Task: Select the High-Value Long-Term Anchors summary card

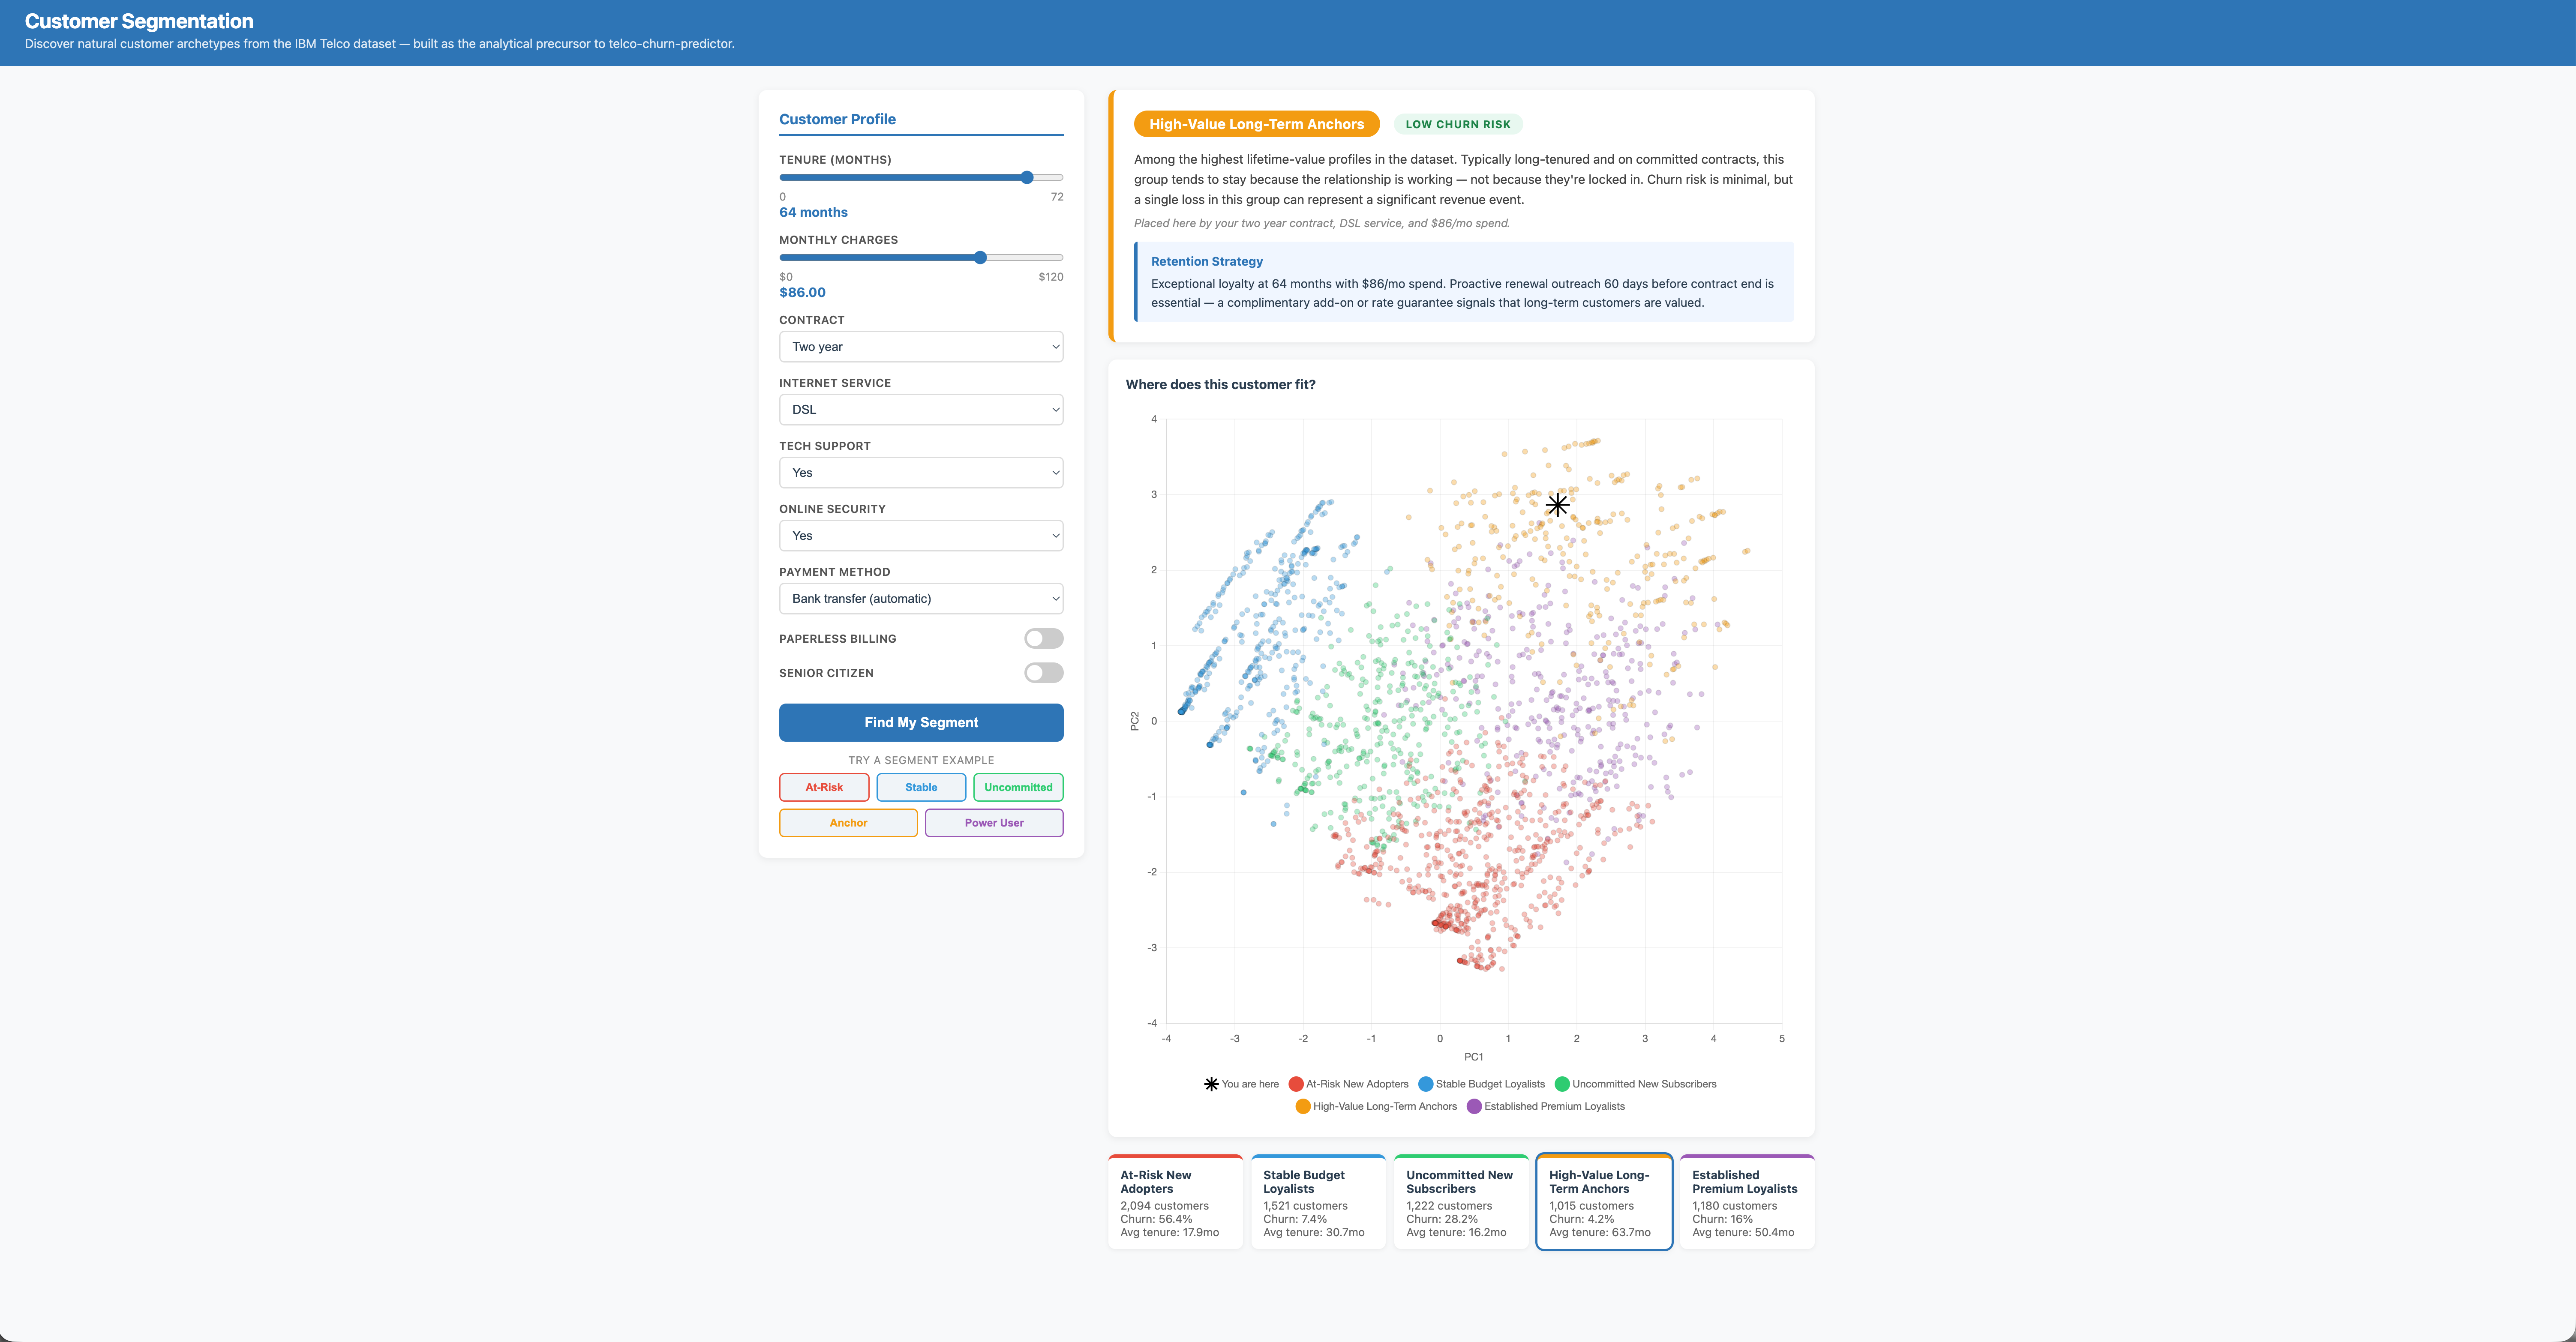Action: pyautogui.click(x=1604, y=1202)
